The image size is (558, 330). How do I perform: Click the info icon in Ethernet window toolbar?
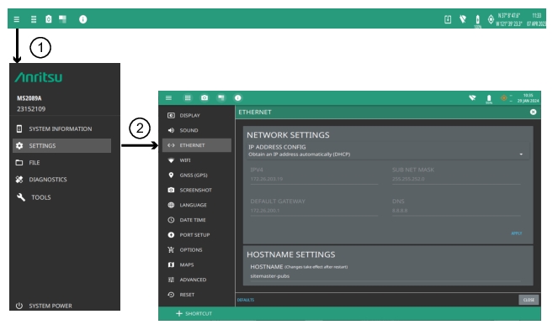point(237,97)
